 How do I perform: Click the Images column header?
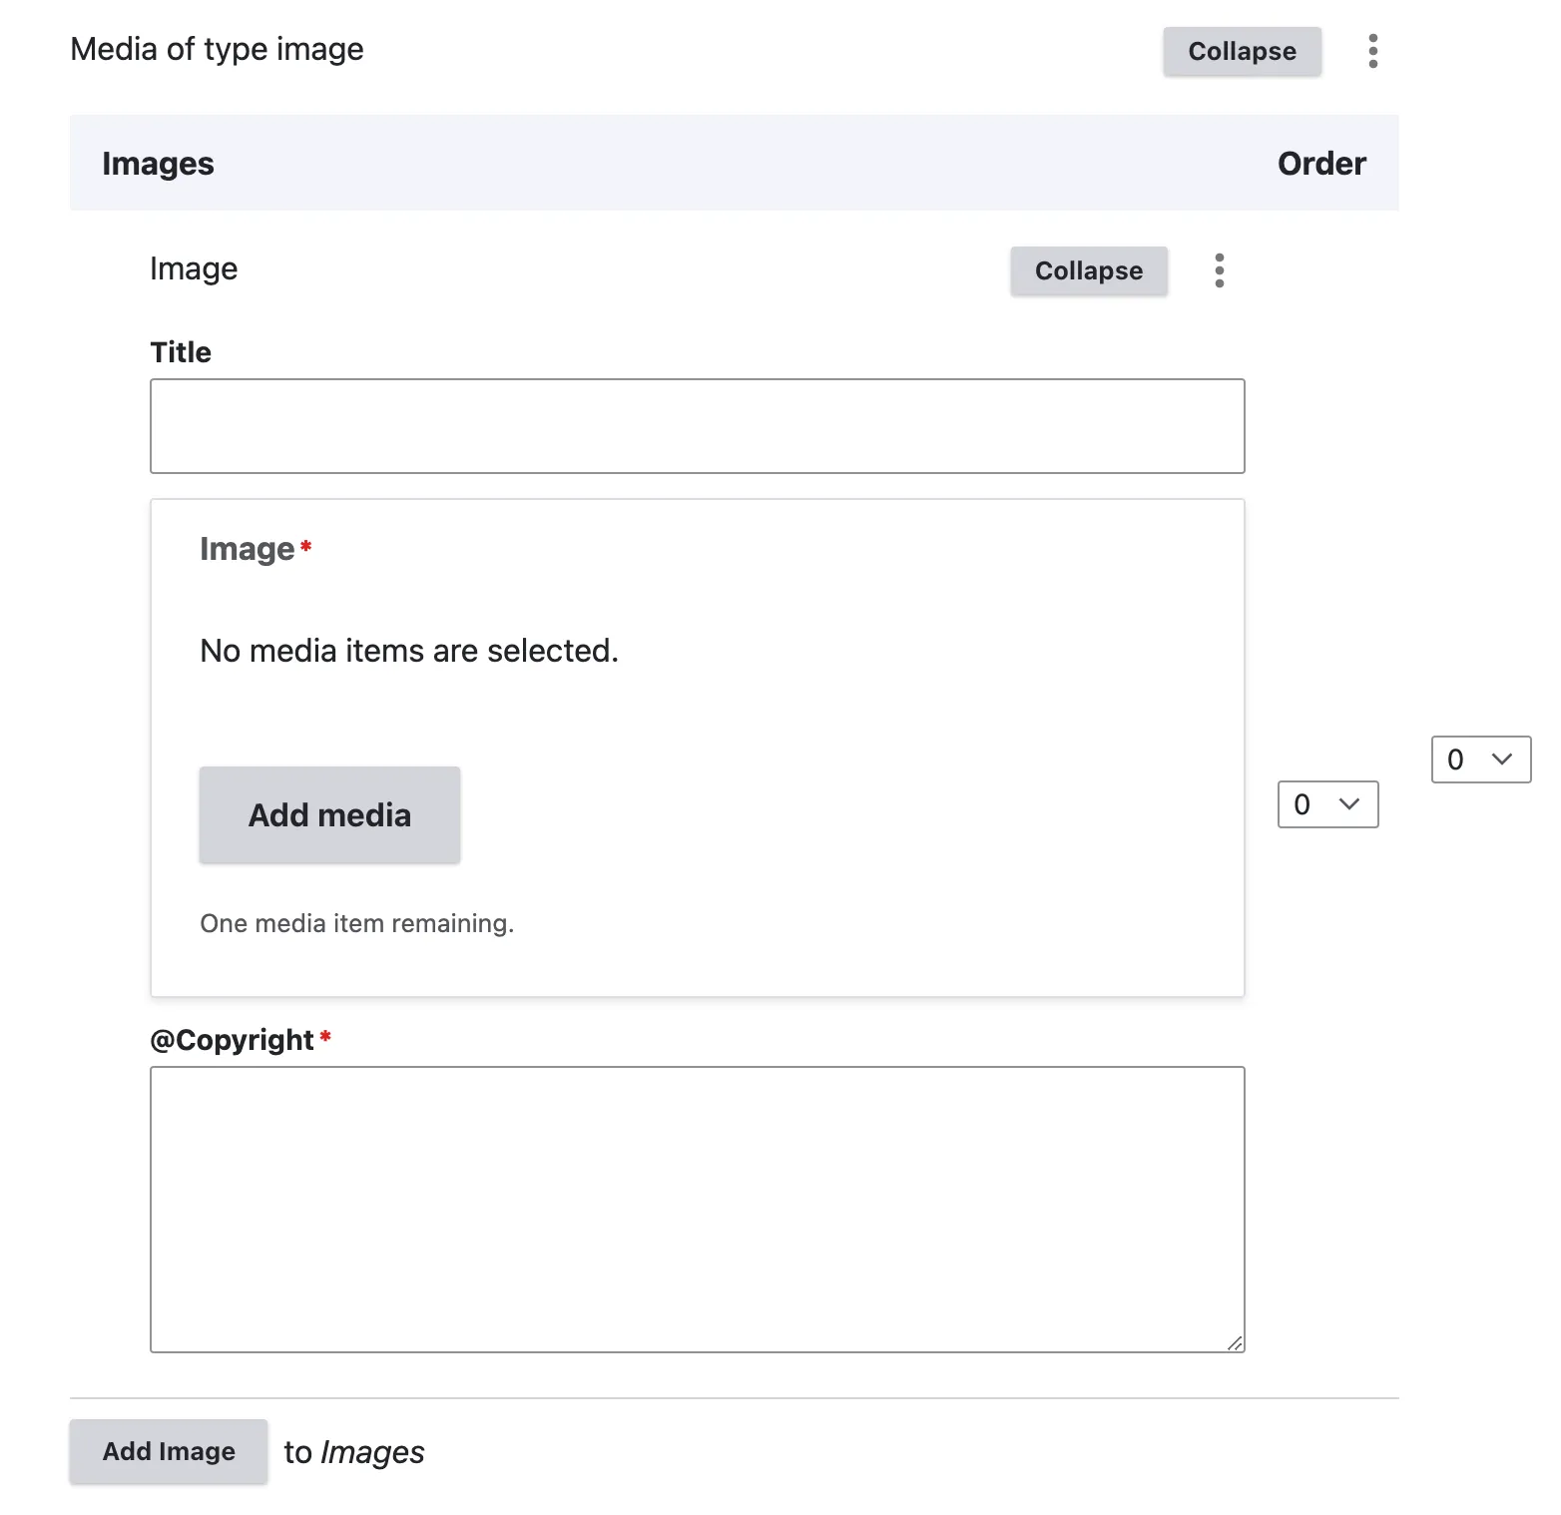[158, 164]
